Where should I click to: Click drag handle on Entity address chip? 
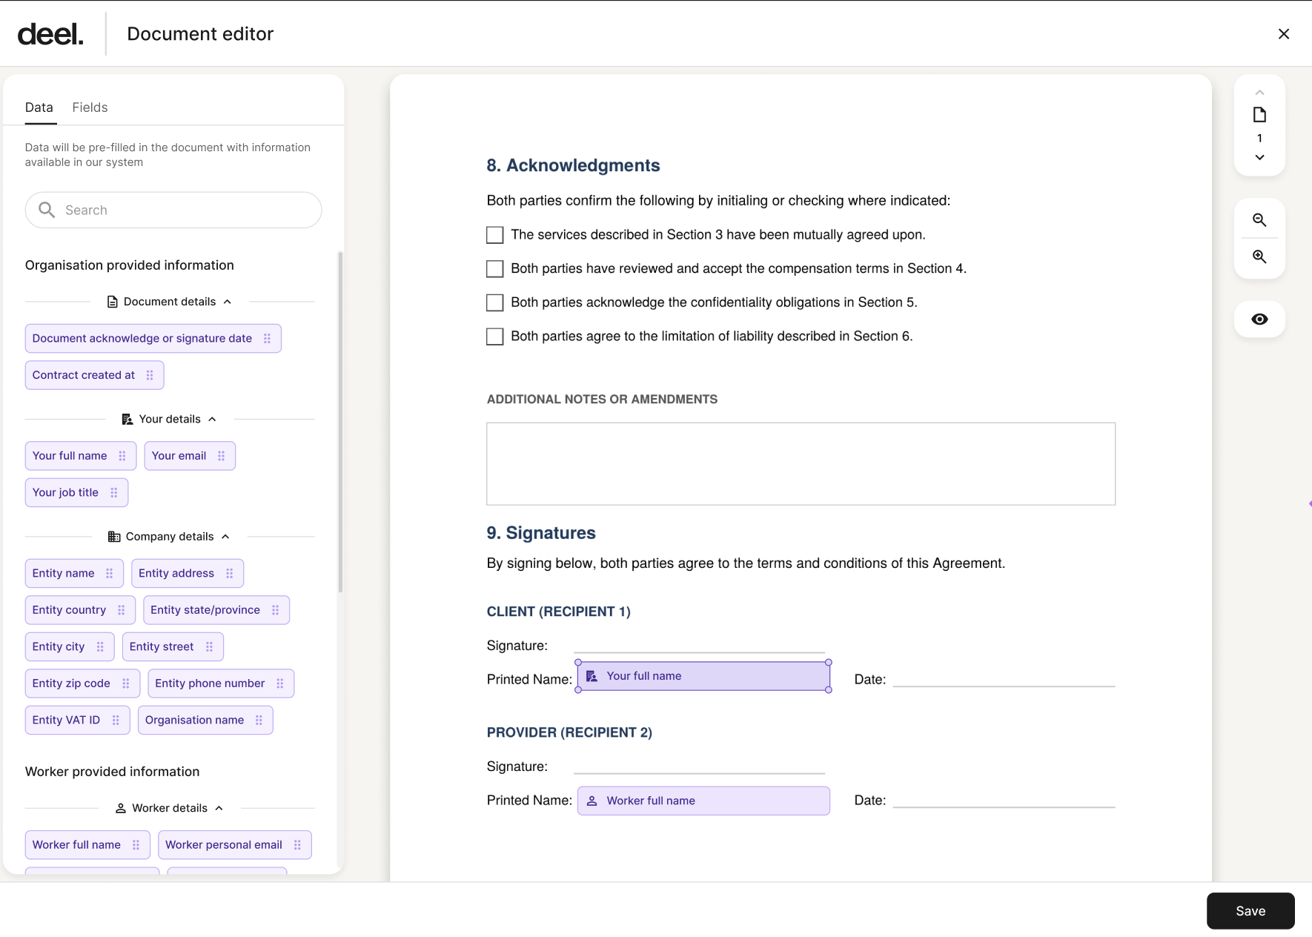click(229, 573)
